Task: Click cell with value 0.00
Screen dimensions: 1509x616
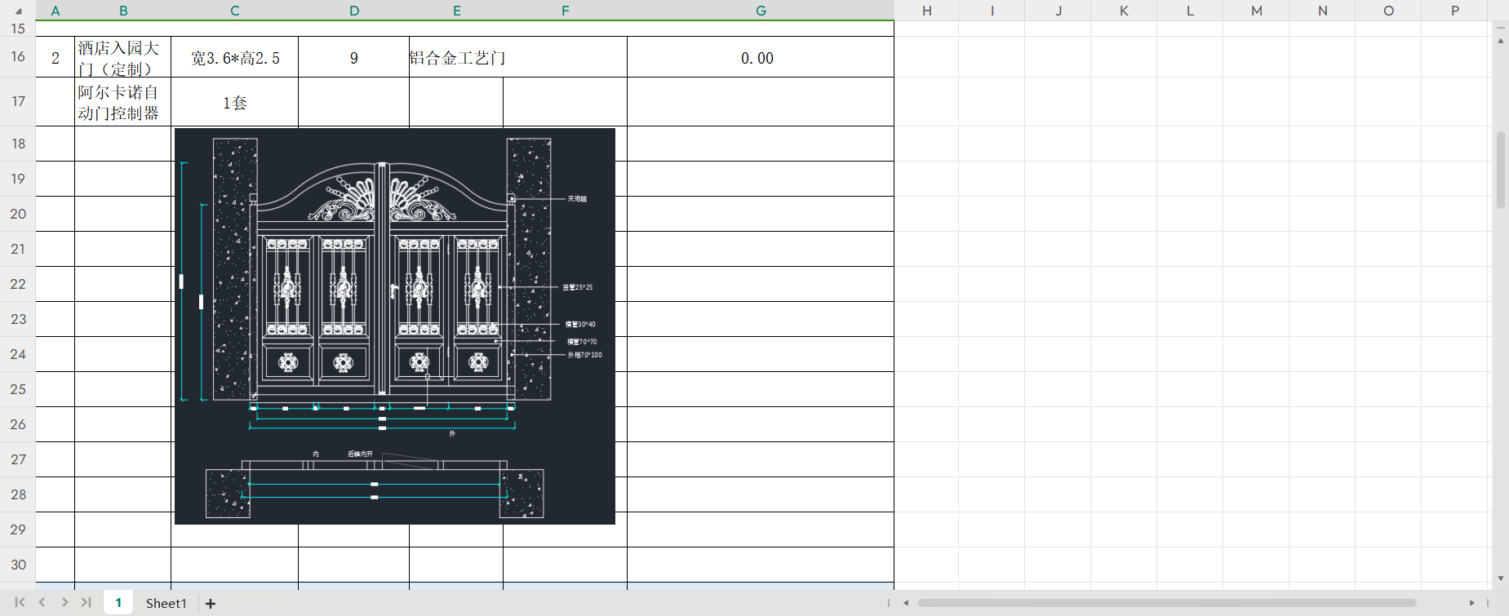Action: click(761, 57)
